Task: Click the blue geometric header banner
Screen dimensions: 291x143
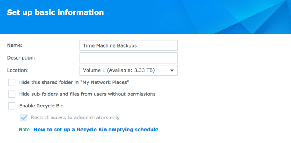Action: click(145, 17)
